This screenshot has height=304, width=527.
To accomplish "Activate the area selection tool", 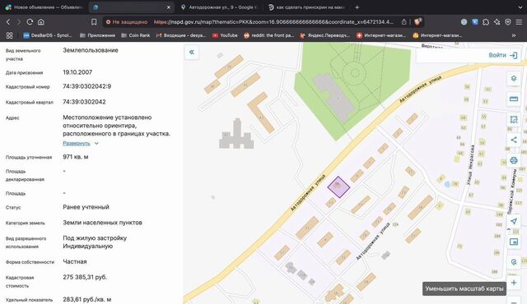I will pos(514,119).
